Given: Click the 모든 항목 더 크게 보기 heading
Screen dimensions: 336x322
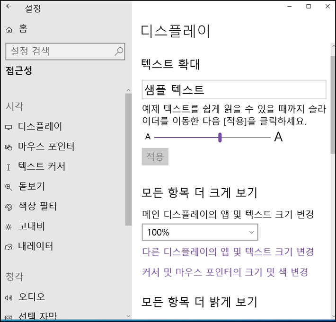Looking at the screenshot, I should point(199,193).
